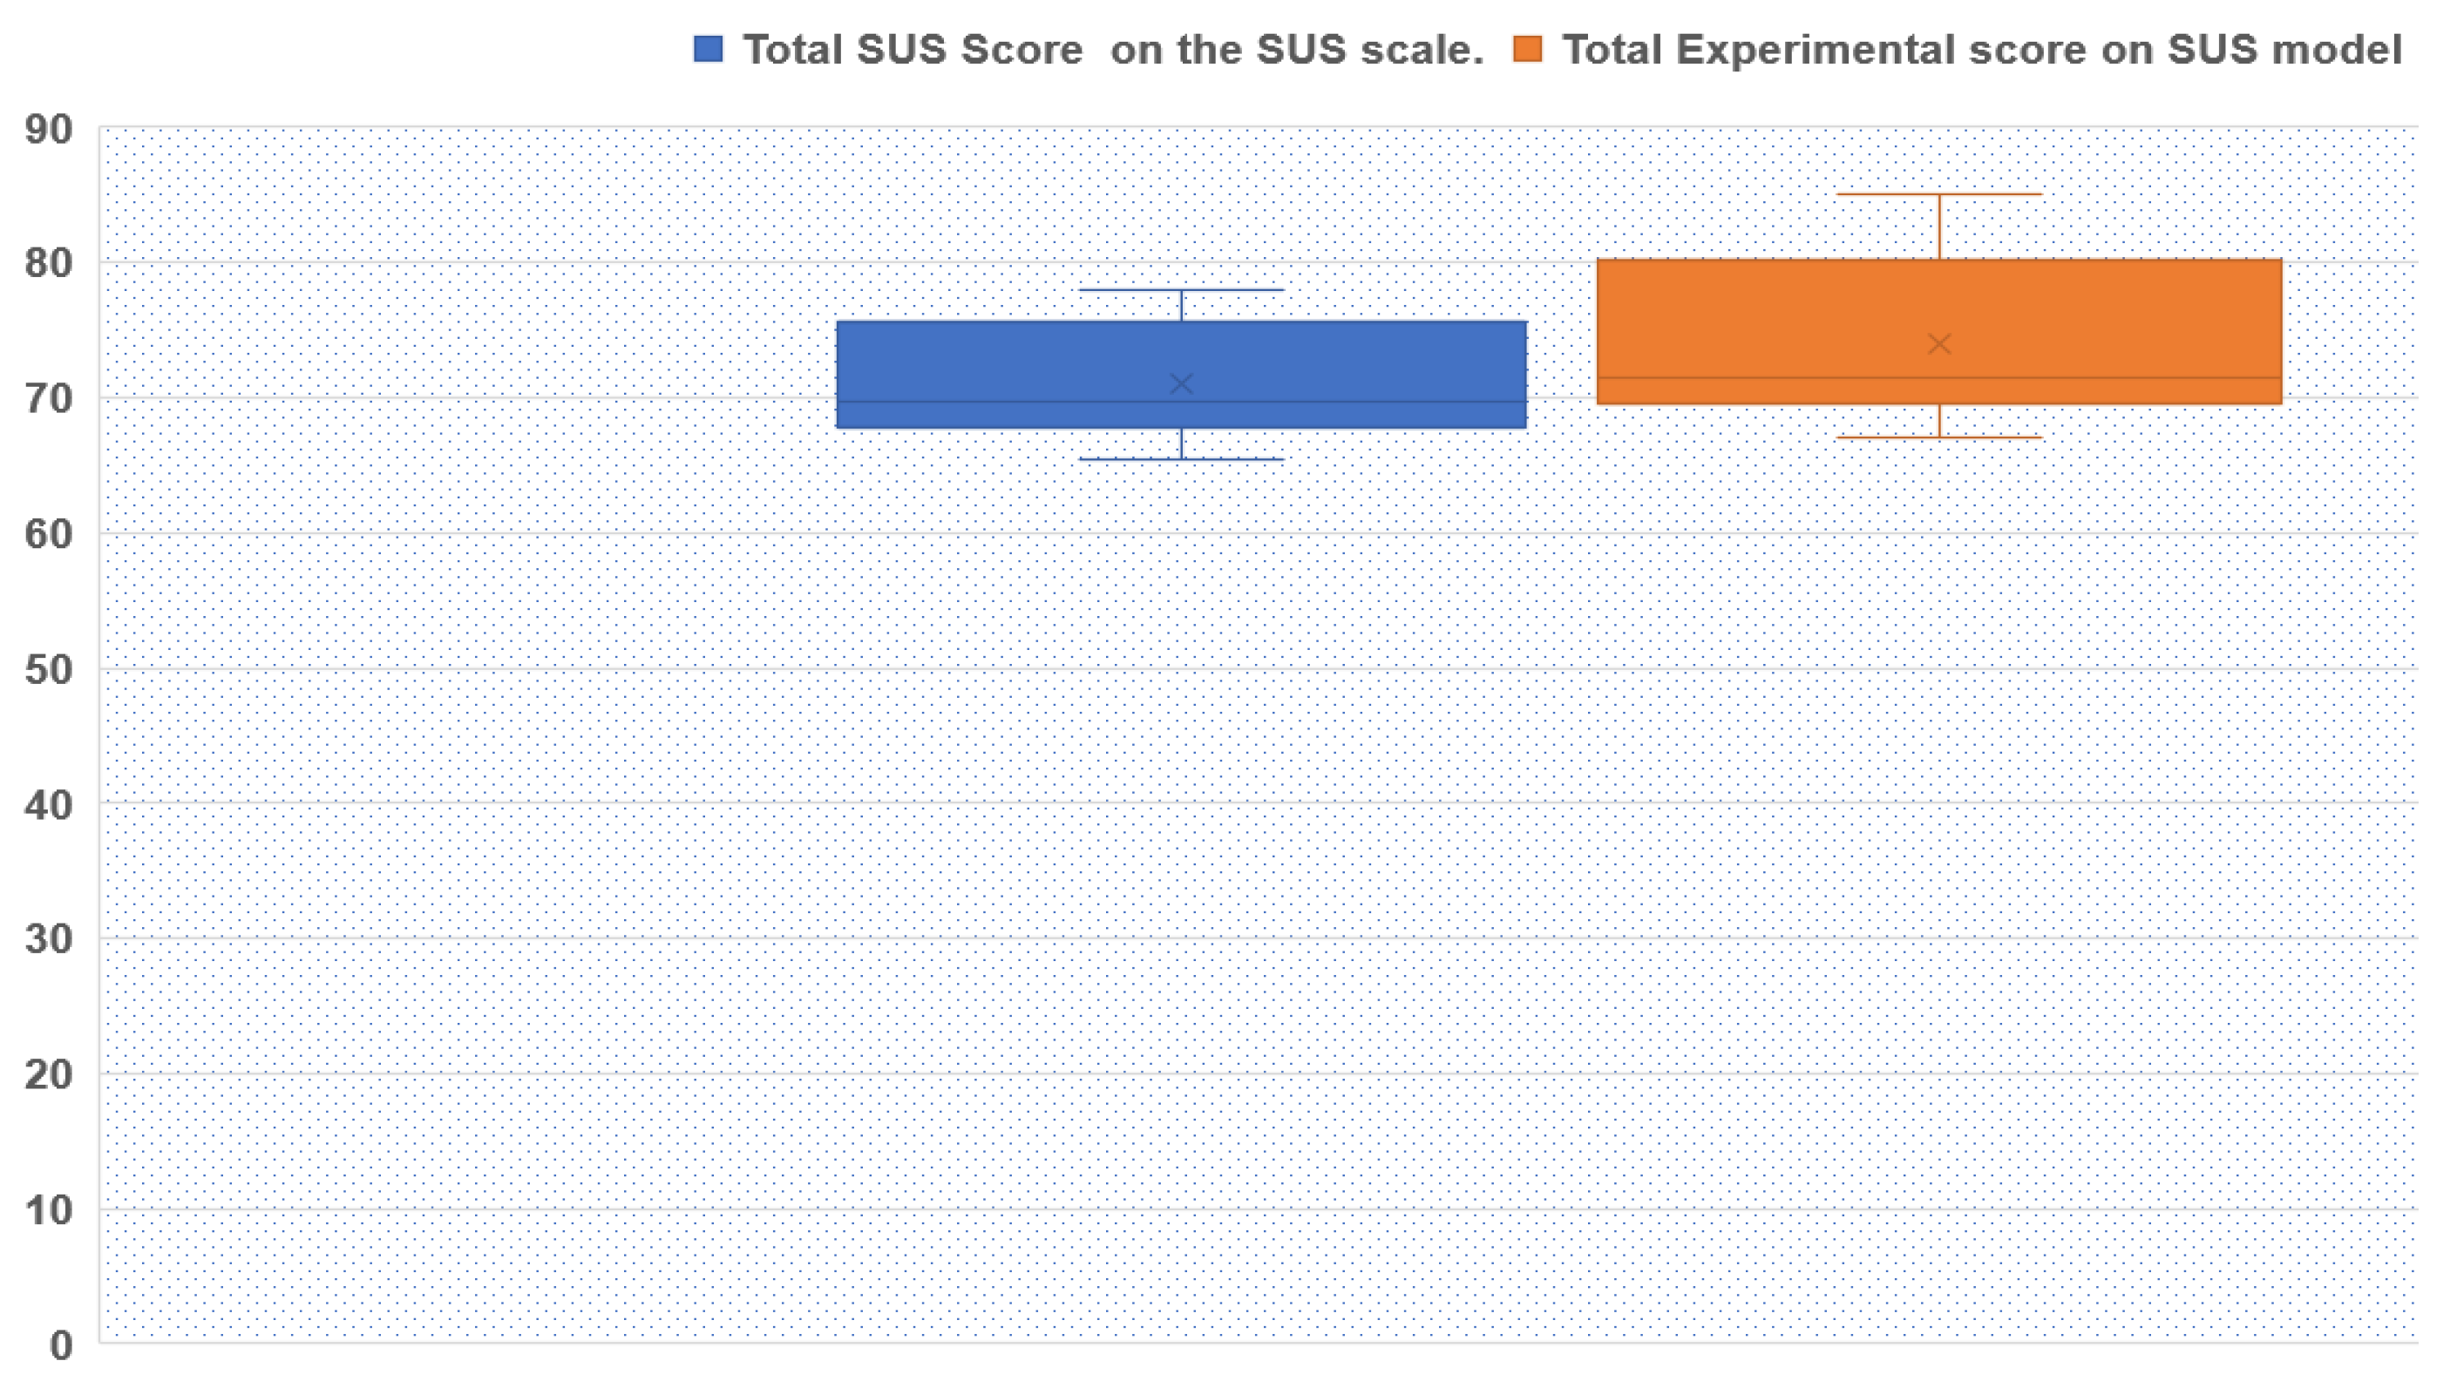Image resolution: width=2457 pixels, height=1388 pixels.
Task: Click the 0 label on the vertical axis
Action: (61, 1346)
